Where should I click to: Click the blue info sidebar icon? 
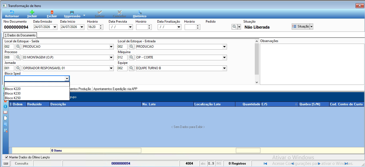tap(5, 106)
